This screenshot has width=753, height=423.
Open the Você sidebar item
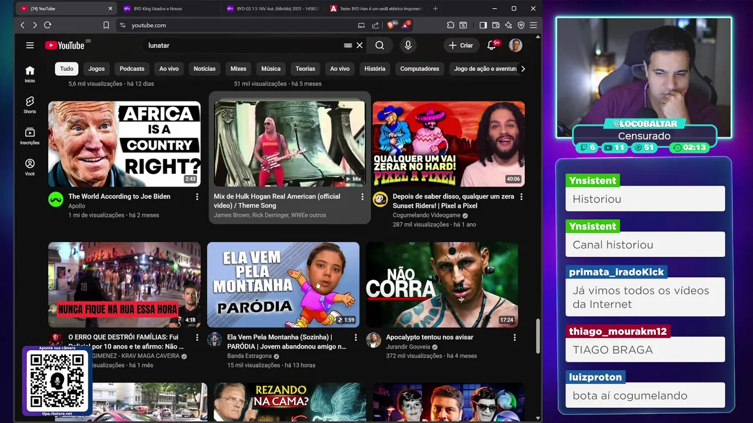(x=30, y=167)
